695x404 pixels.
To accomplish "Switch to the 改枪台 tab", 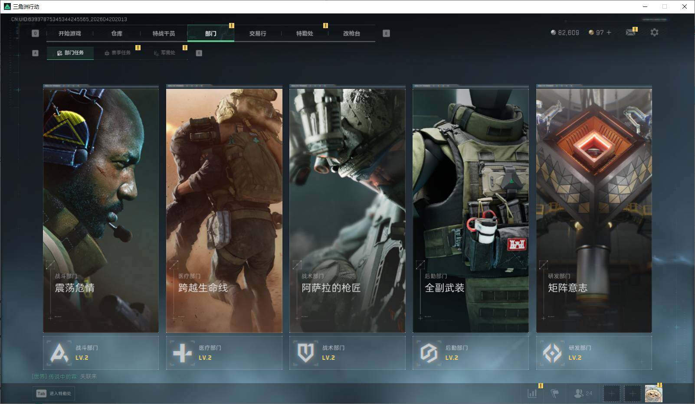I will [x=351, y=33].
